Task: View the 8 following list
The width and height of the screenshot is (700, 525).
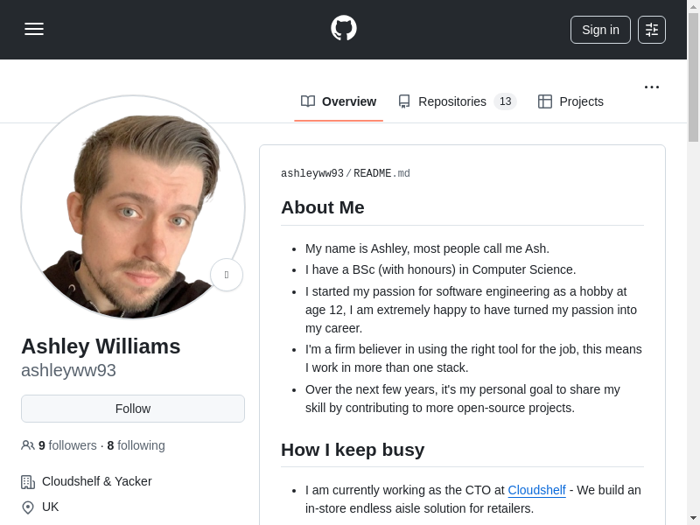Action: point(136,445)
